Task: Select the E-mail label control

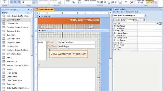Action: coord(52,42)
